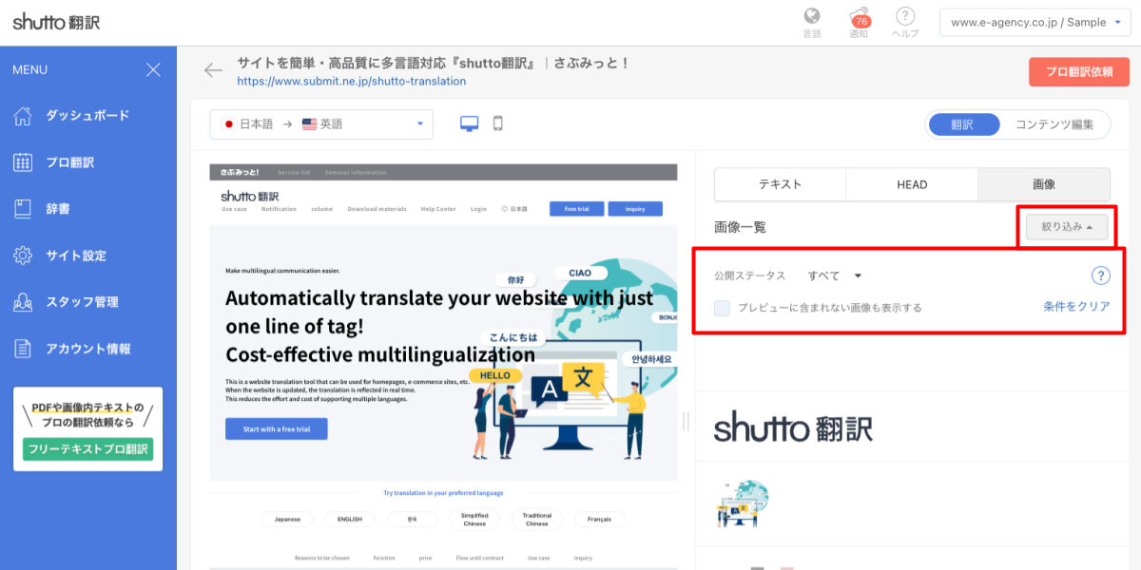Image resolution: width=1141 pixels, height=570 pixels.
Task: Switch to mobile preview icon
Action: click(497, 123)
